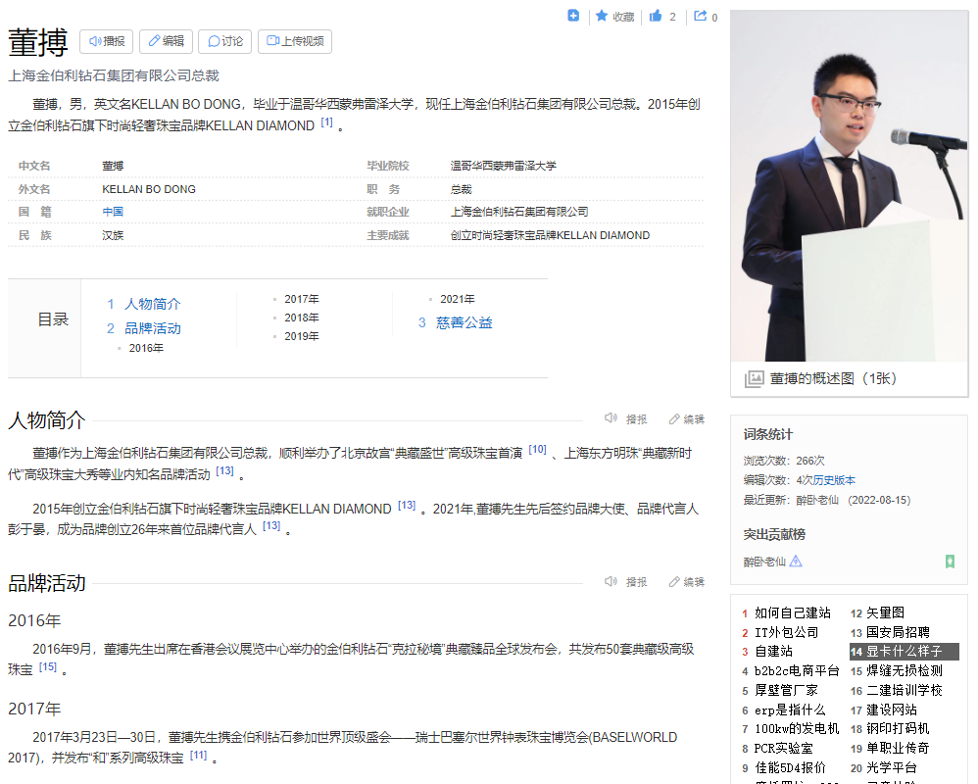Edit the 品牌活动 section via 编辑

point(687,582)
